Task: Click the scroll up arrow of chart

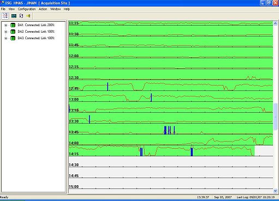Action: (275, 23)
